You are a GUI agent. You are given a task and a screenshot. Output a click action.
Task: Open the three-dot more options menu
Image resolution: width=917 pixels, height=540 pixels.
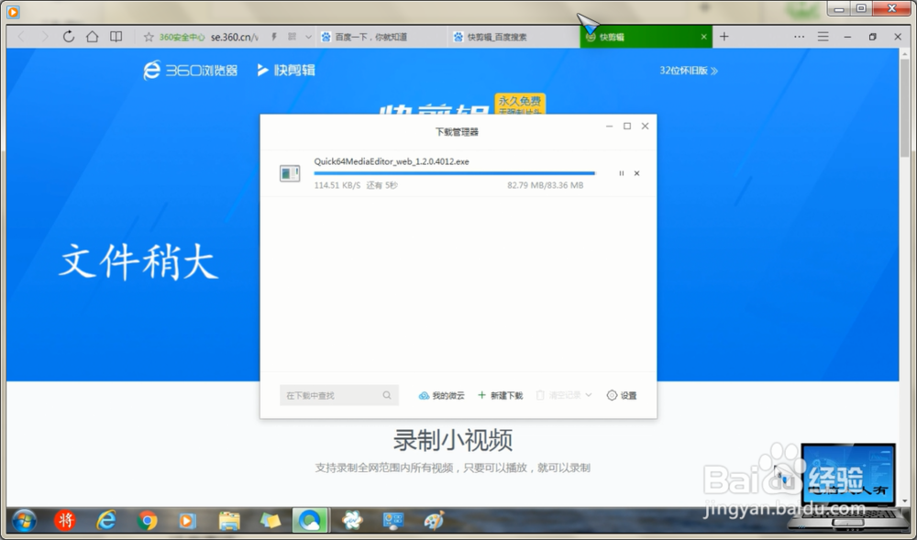[799, 37]
